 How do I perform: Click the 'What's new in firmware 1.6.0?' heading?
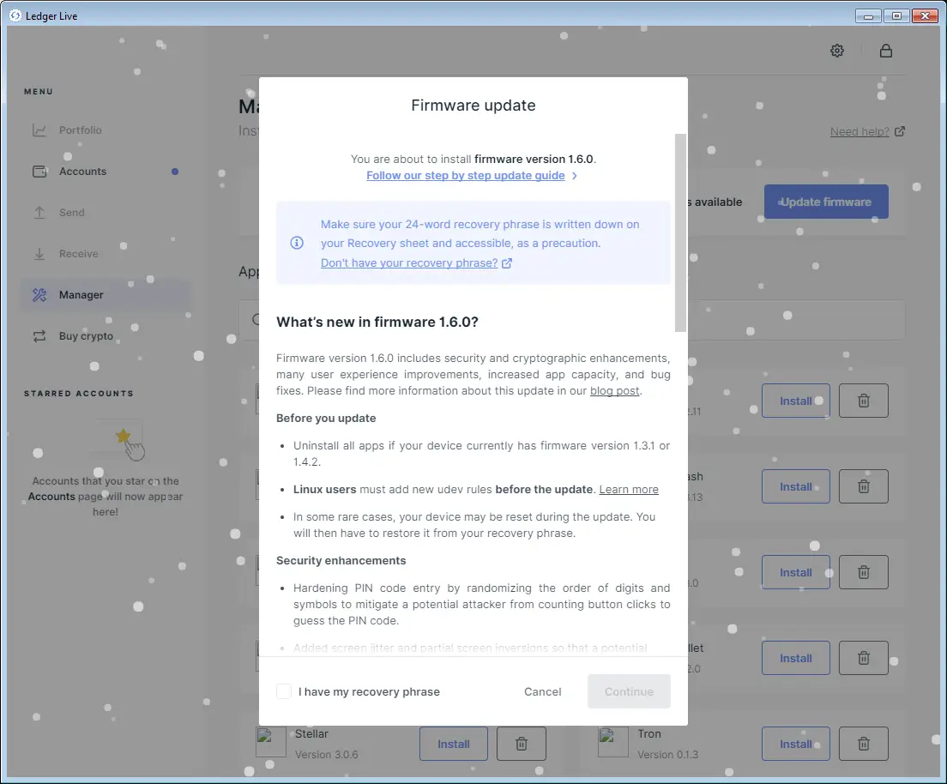click(377, 322)
